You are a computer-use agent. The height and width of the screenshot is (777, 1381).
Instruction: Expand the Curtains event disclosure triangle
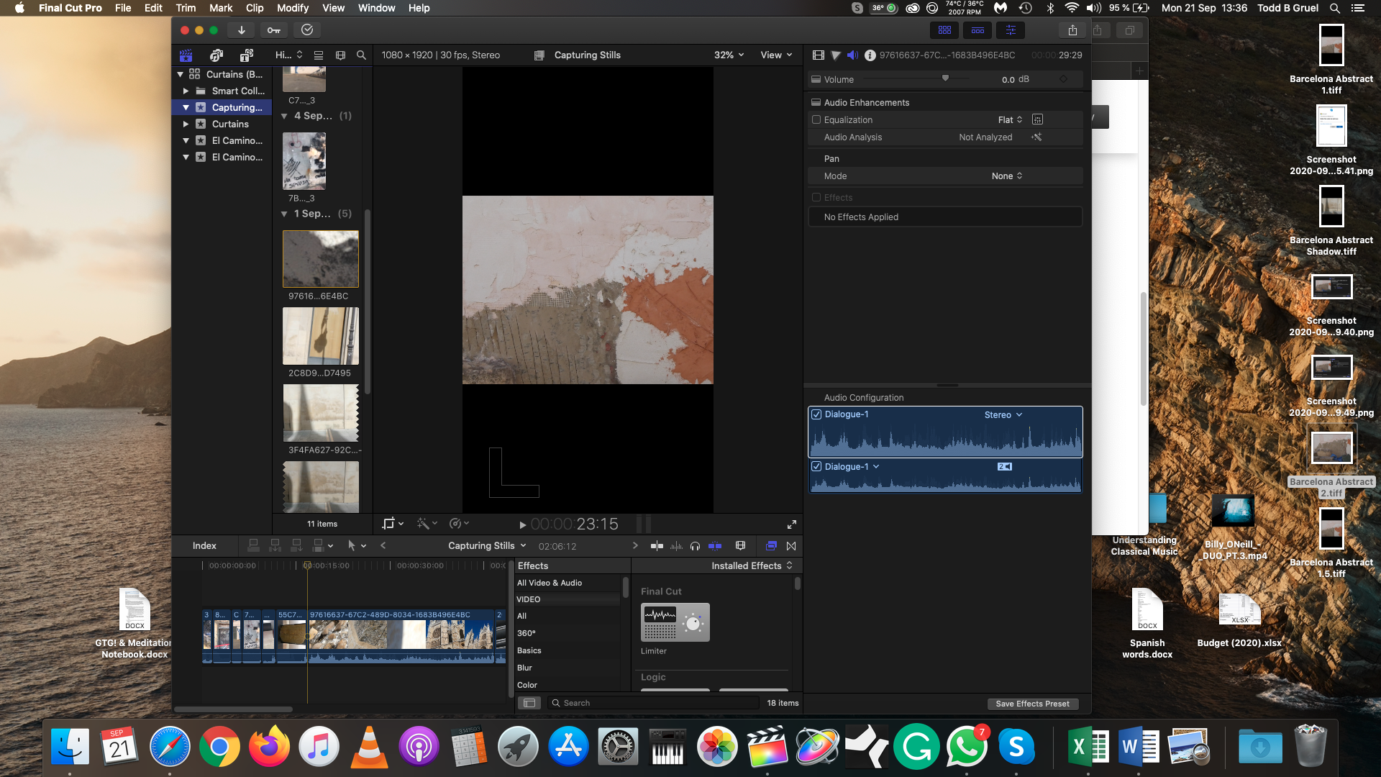click(x=186, y=124)
